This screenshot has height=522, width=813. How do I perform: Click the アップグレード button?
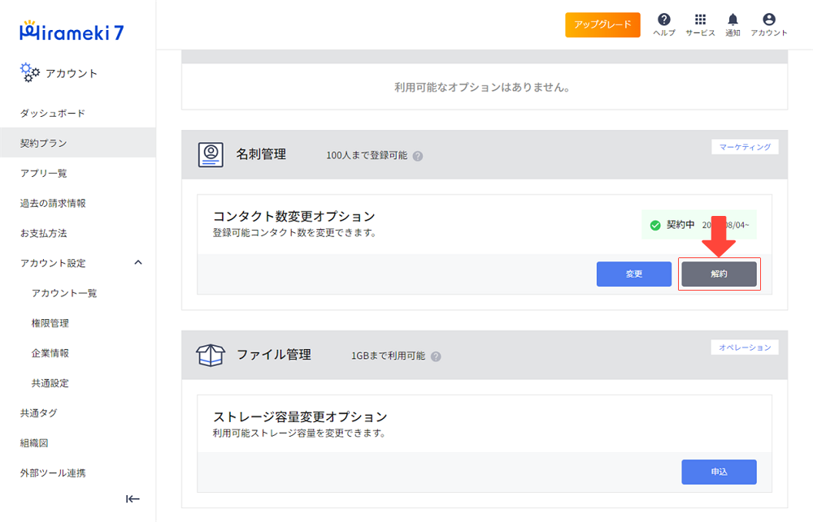pos(602,25)
